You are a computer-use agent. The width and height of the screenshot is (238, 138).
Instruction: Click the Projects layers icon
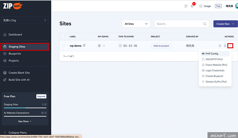[5, 60]
